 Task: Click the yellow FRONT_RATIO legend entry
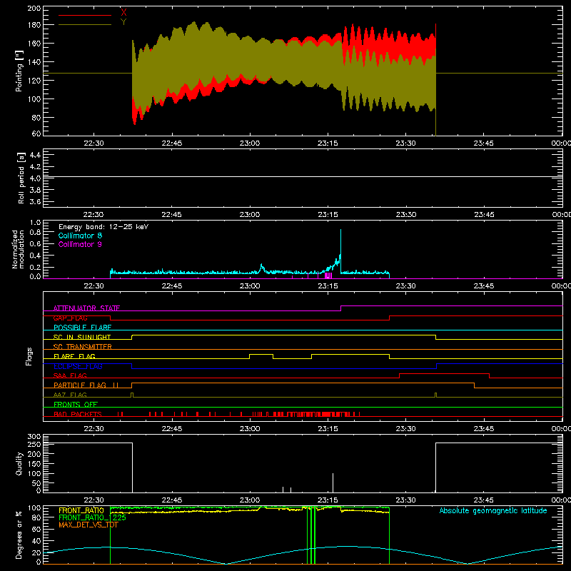pos(81,510)
